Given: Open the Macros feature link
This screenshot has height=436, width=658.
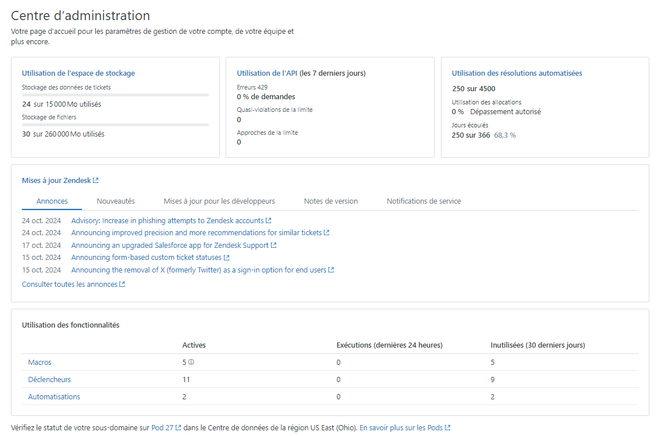Looking at the screenshot, I should pos(40,362).
